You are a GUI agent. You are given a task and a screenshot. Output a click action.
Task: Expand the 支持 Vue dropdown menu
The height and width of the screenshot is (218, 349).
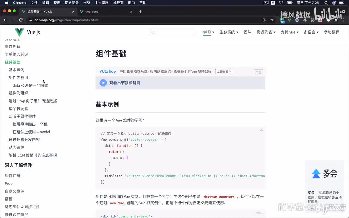pyautogui.click(x=290, y=32)
